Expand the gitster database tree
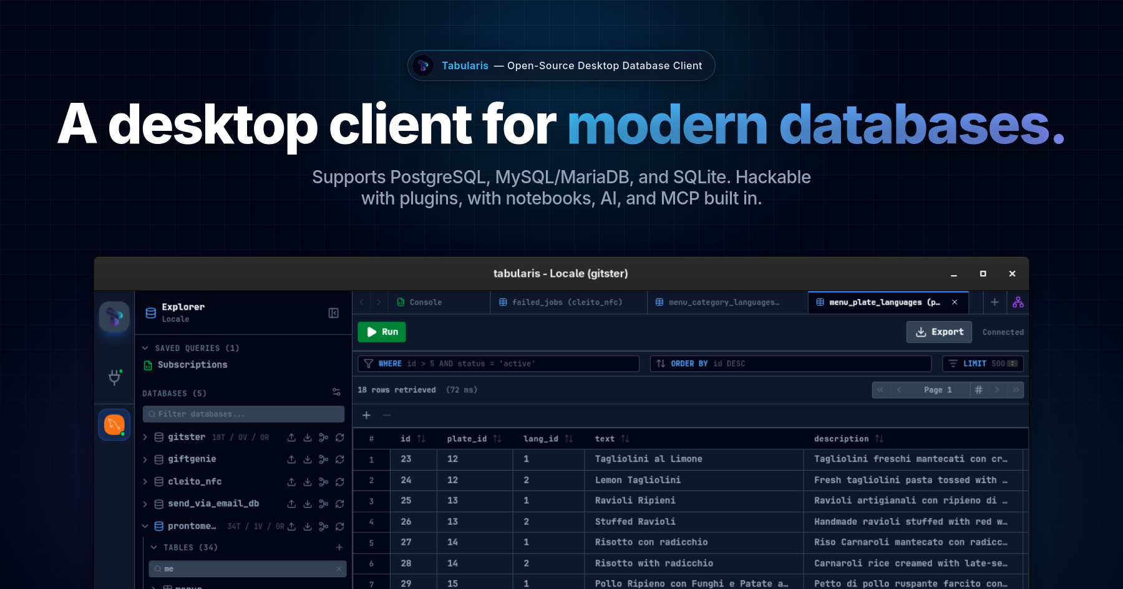 click(145, 438)
